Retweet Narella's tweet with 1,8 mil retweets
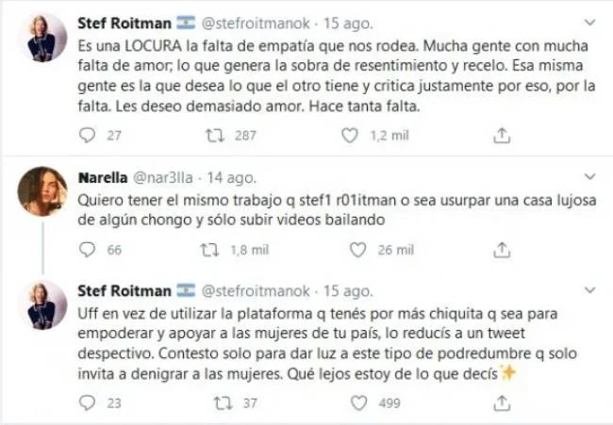 (x=214, y=250)
